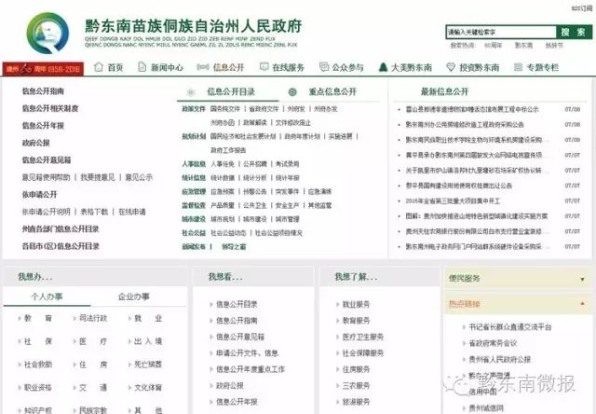596x414 pixels.
Task: Switch to 信息公开目录 tab
Action: [x=231, y=91]
